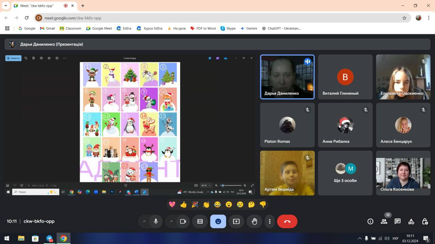Click the Present screen share icon
435x244 pixels.
236,221
